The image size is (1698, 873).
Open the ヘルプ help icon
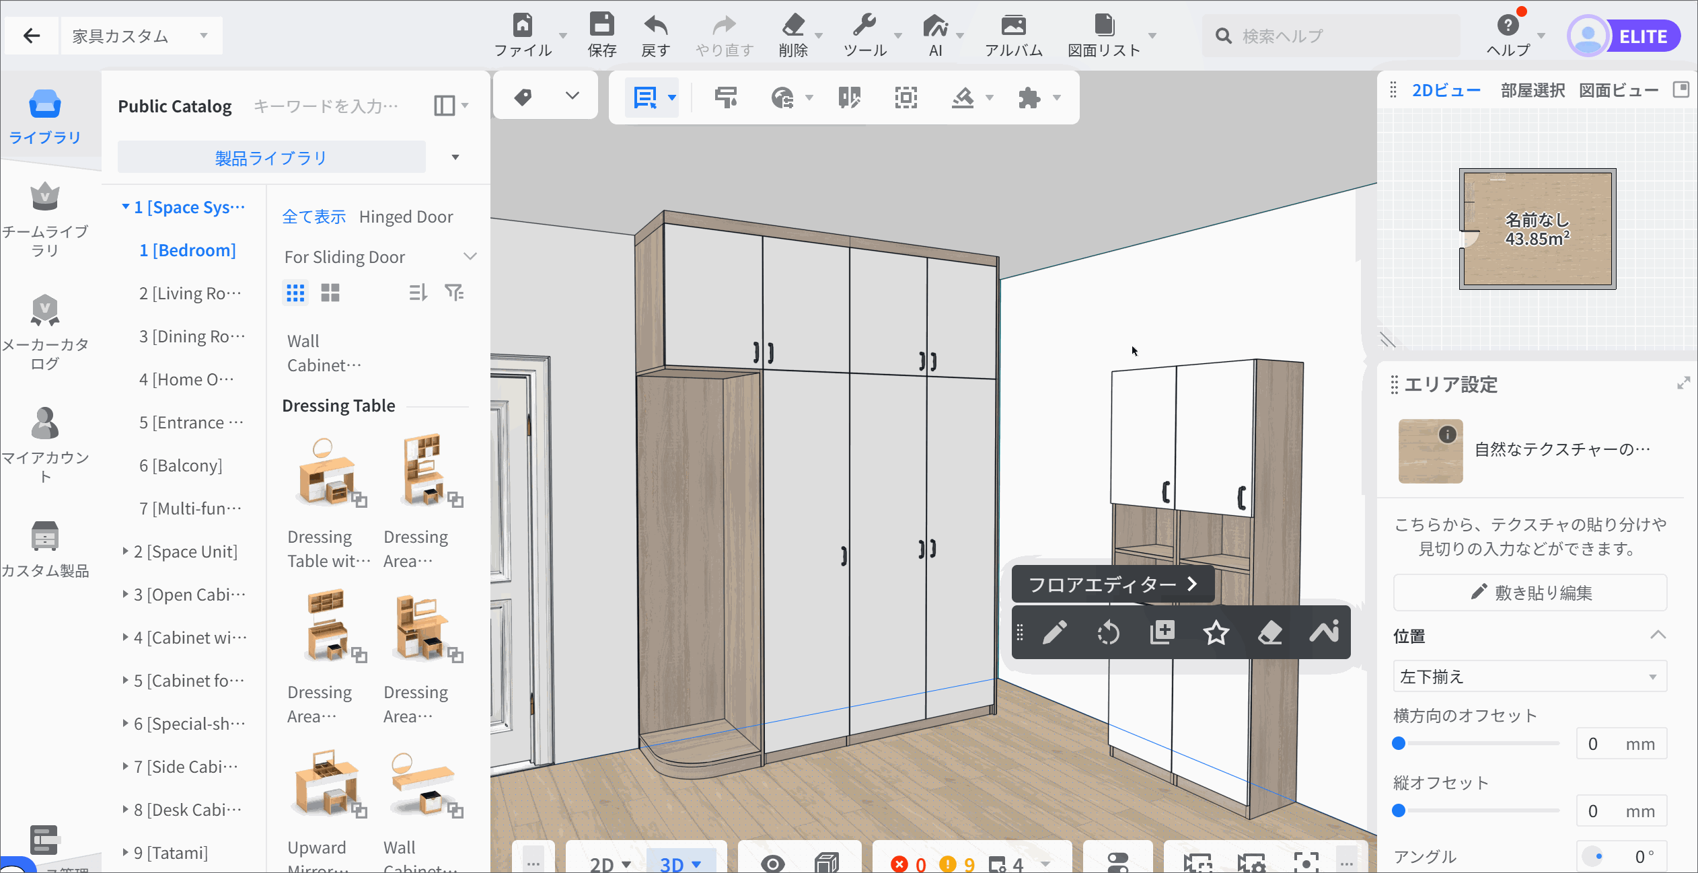coord(1508,26)
